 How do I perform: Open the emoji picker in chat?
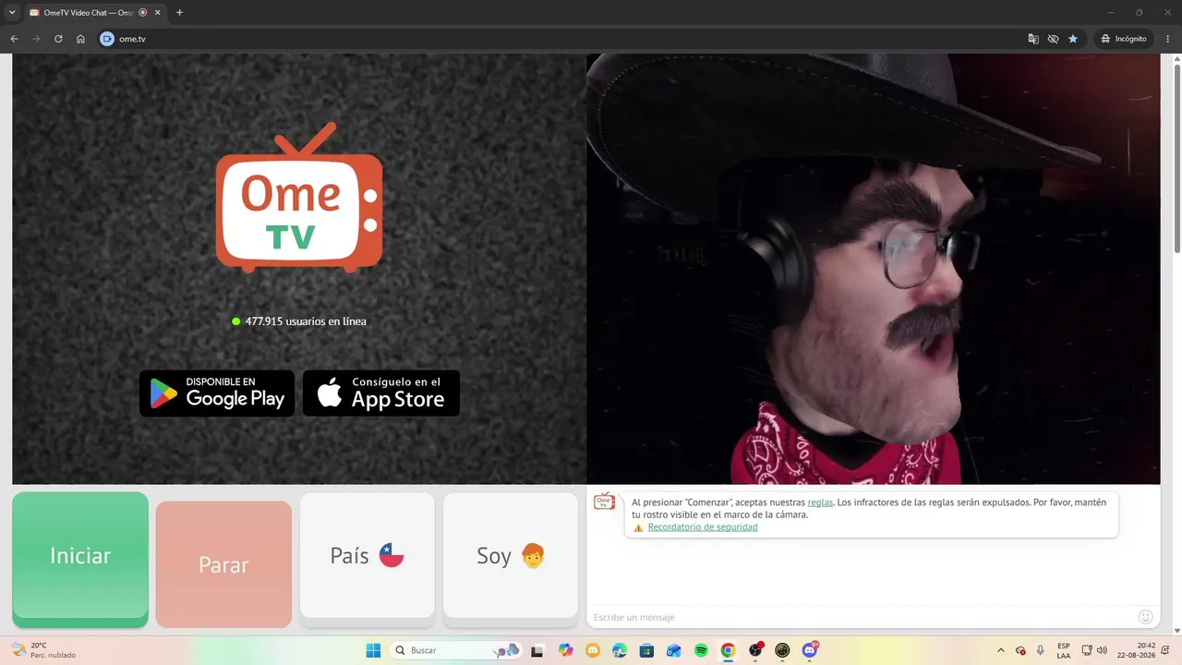1146,617
